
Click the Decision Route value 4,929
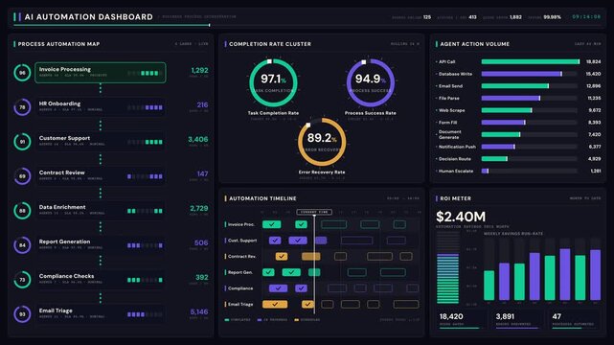595,159
